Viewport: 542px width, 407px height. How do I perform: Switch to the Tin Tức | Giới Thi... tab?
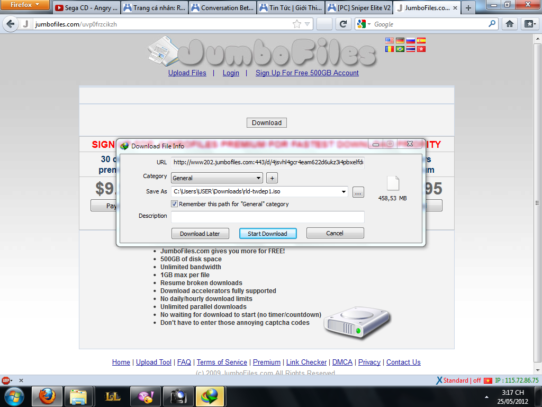tap(291, 7)
